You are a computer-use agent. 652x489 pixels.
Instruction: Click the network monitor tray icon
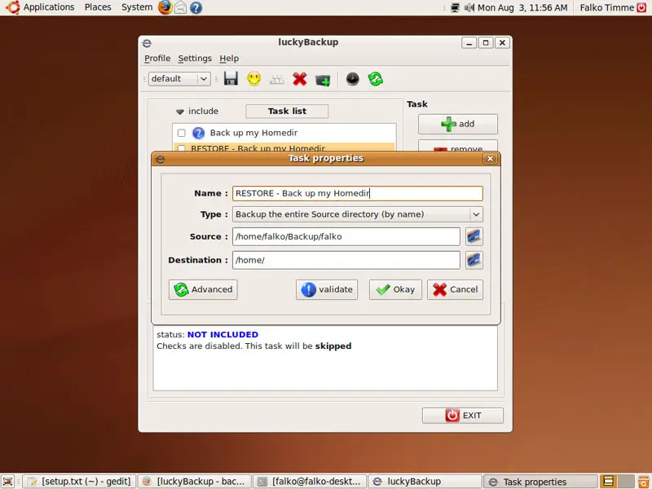tap(455, 7)
